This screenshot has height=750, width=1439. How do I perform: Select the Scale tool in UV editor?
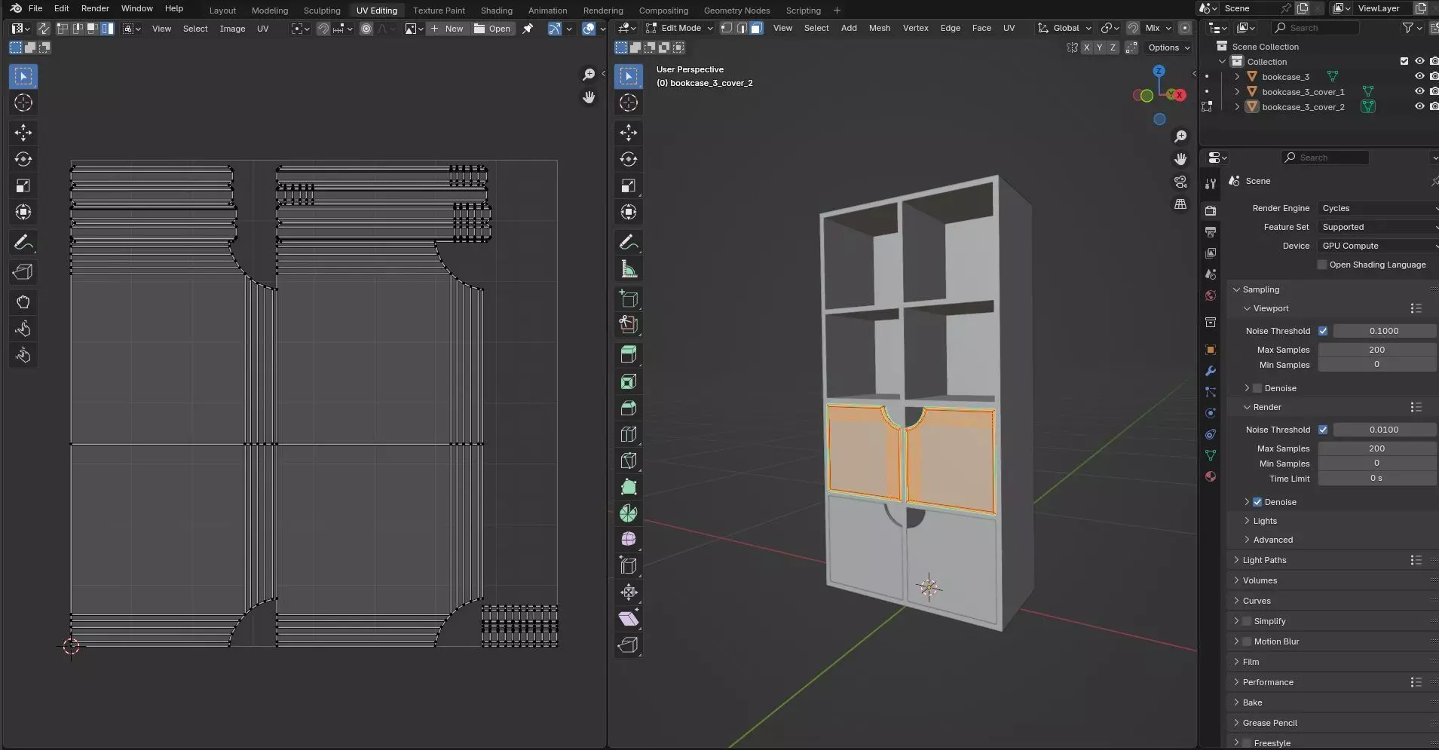[23, 185]
